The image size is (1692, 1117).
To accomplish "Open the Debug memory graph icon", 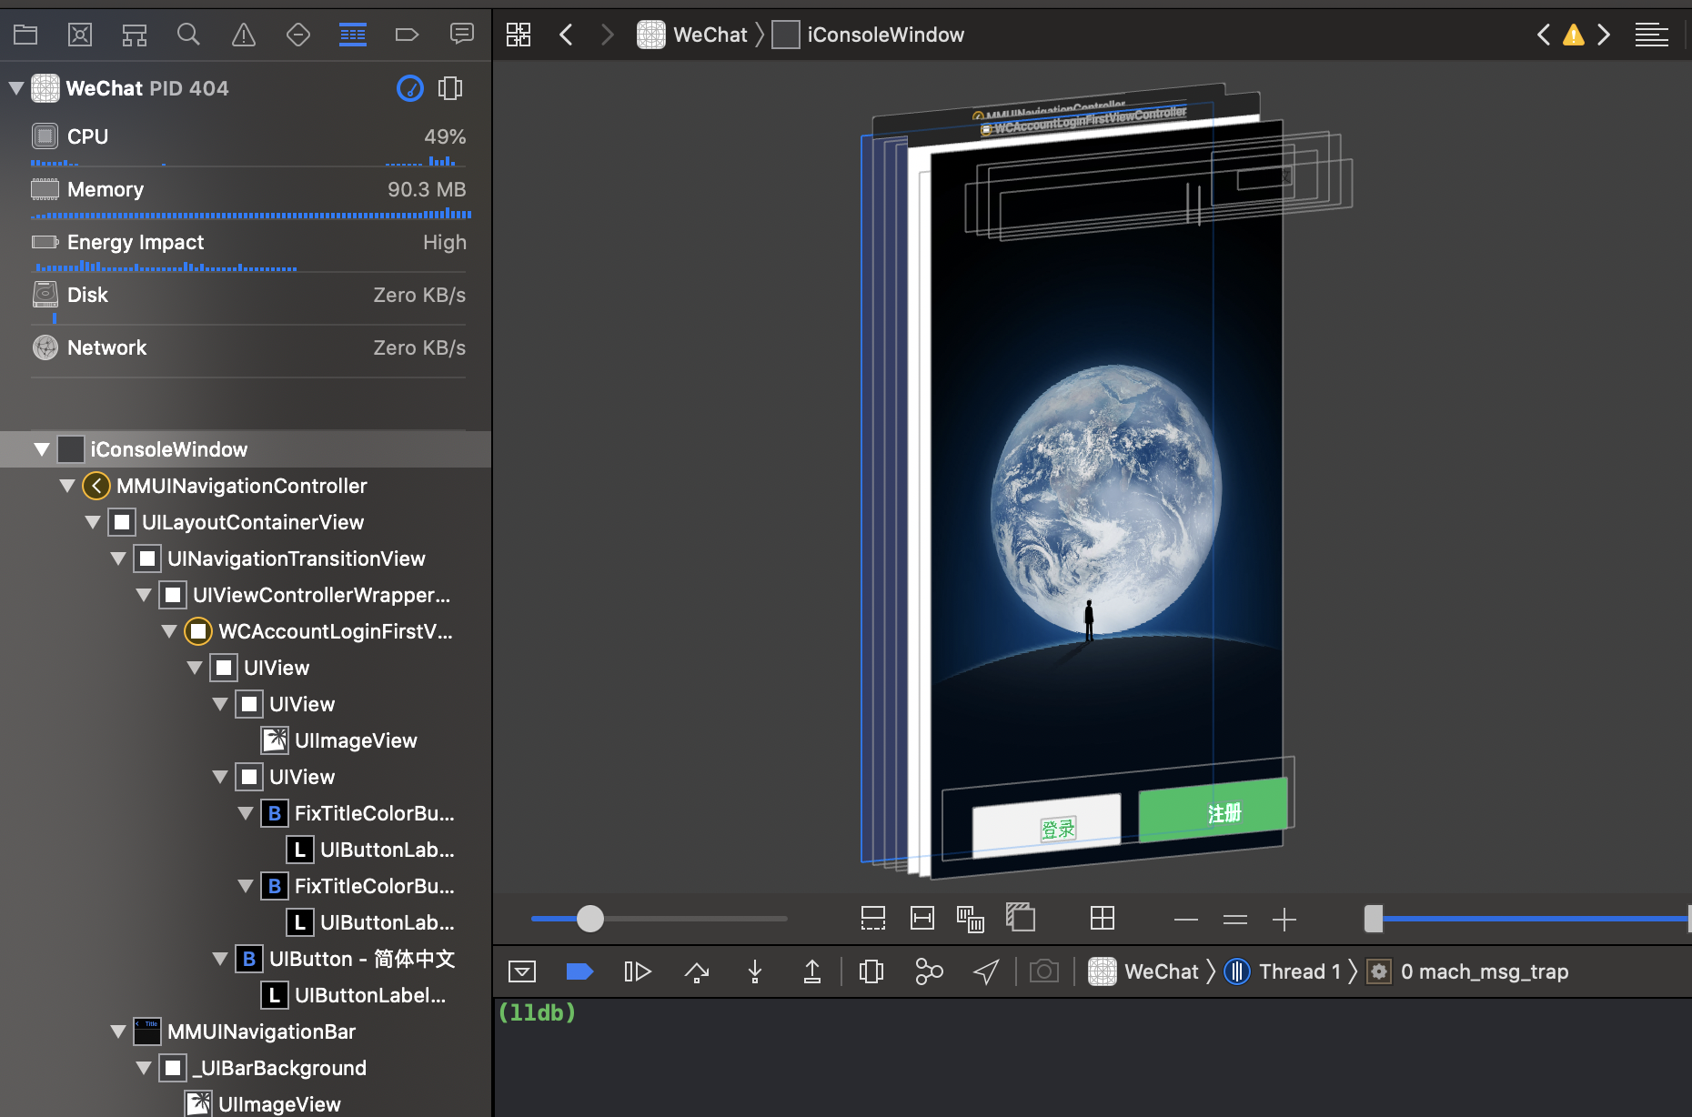I will click(929, 971).
